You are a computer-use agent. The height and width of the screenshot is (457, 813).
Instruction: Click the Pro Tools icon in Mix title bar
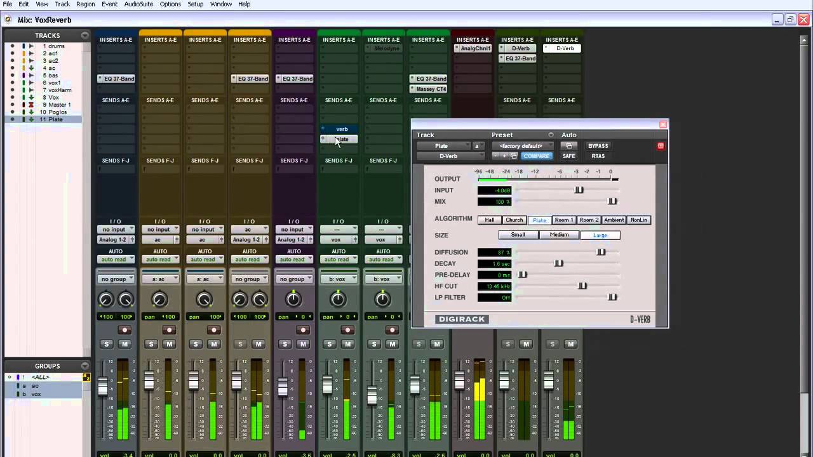pyautogui.click(x=8, y=20)
